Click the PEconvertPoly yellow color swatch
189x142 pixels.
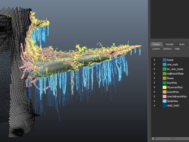point(165,88)
